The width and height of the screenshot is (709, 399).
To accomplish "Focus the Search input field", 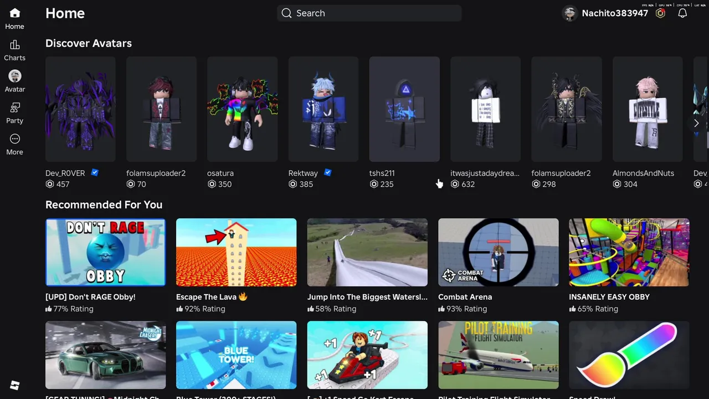I will coord(369,13).
